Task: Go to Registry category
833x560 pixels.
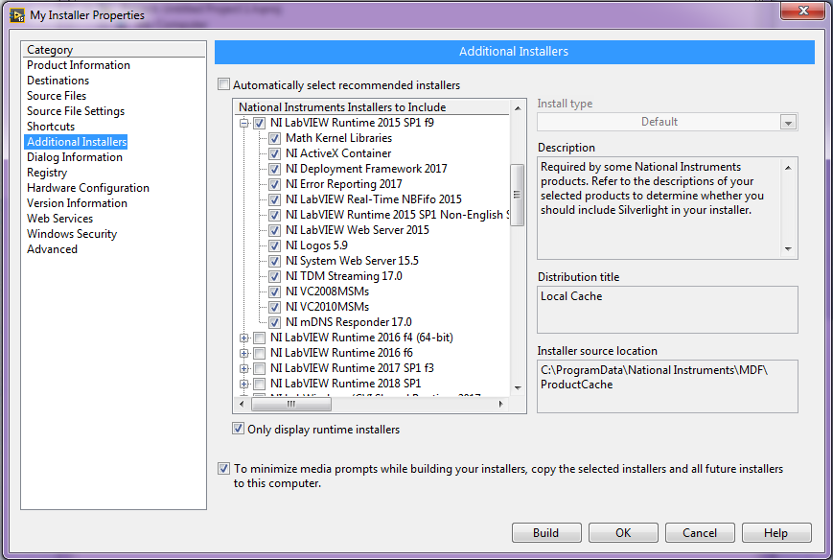Action: (x=47, y=173)
